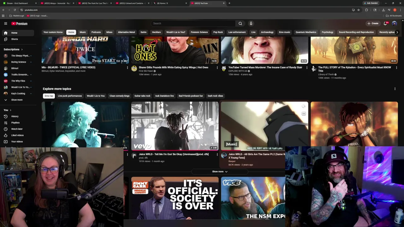404x227 pixels.
Task: Select the Alternative Metal chip
Action: pyautogui.click(x=126, y=32)
